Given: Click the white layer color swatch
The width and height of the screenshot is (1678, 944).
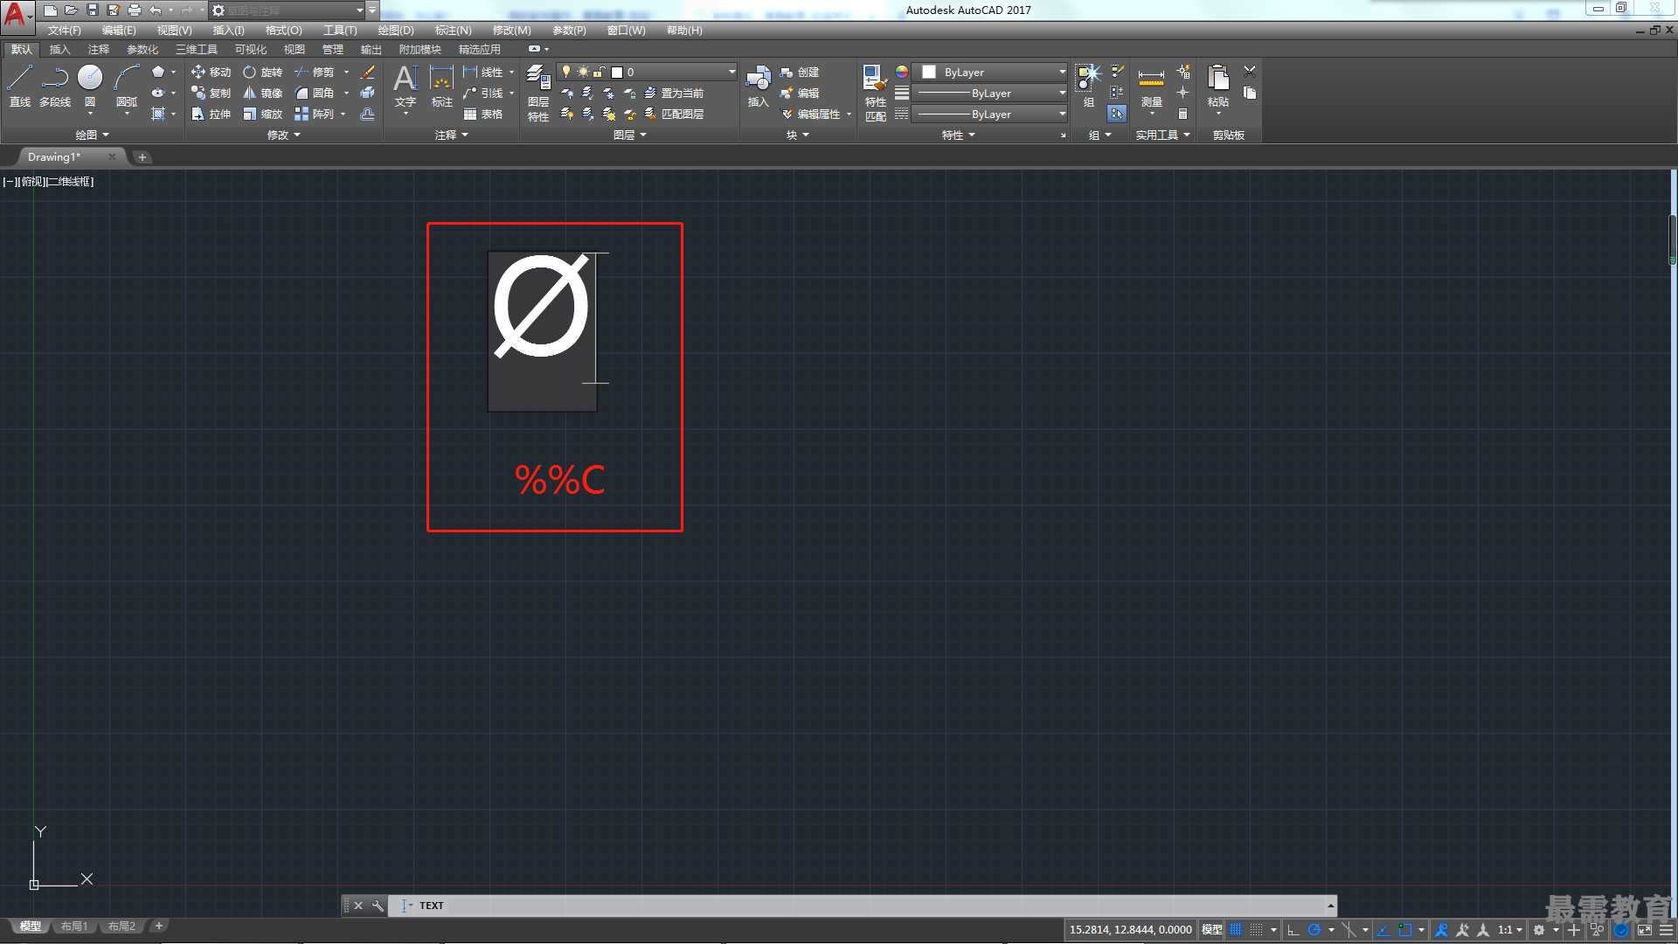Looking at the screenshot, I should 617,73.
